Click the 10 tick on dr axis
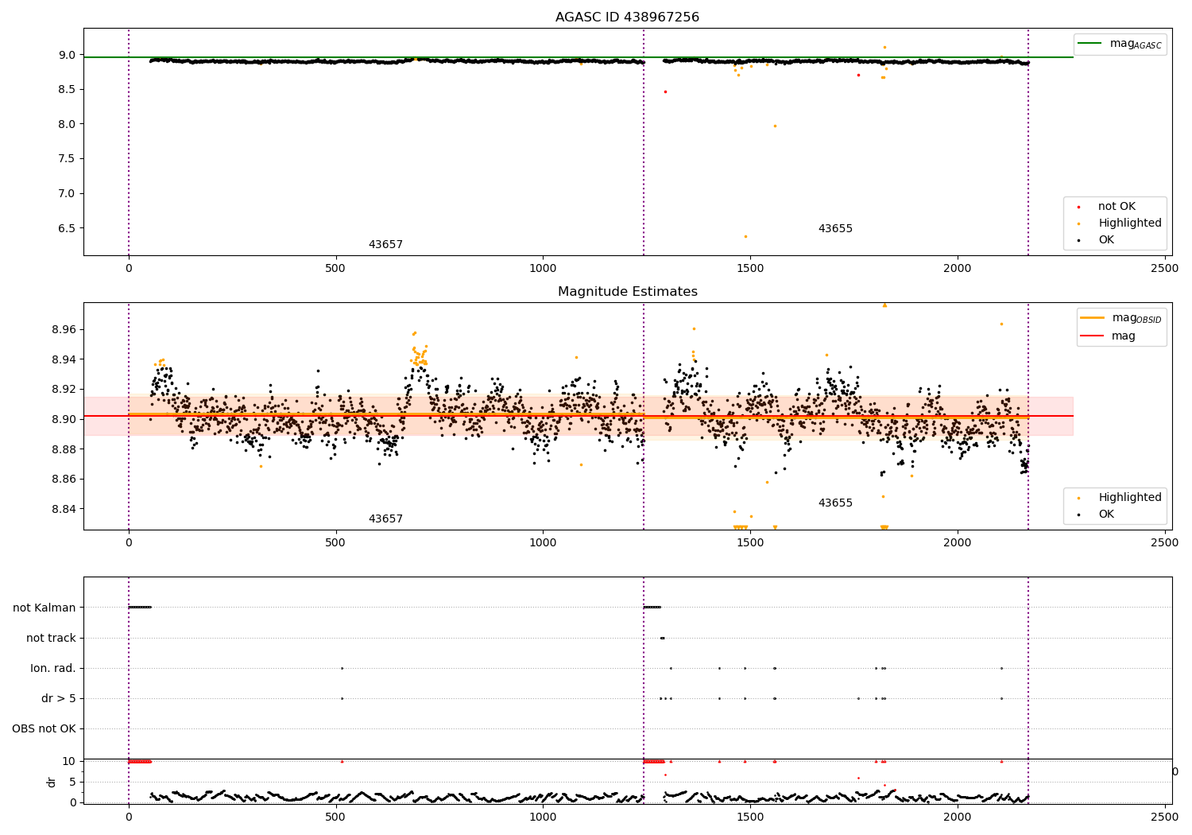The height and width of the screenshot is (835, 1192). pyautogui.click(x=70, y=761)
